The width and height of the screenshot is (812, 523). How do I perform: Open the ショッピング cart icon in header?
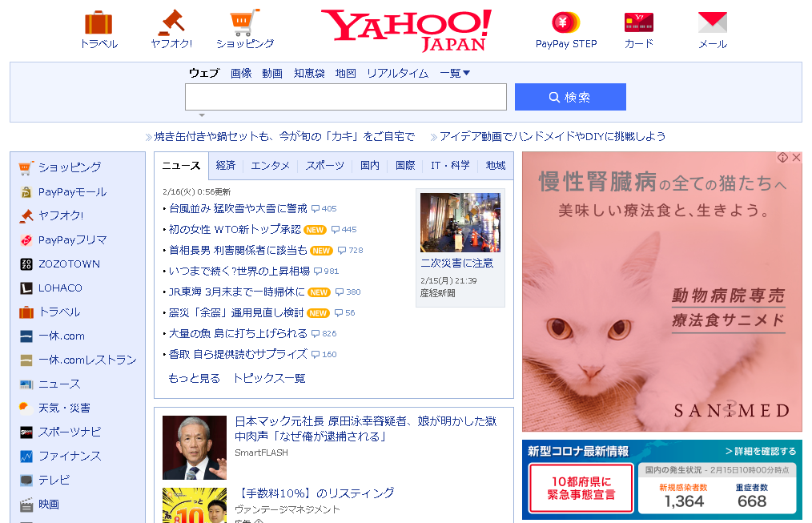coord(244,22)
